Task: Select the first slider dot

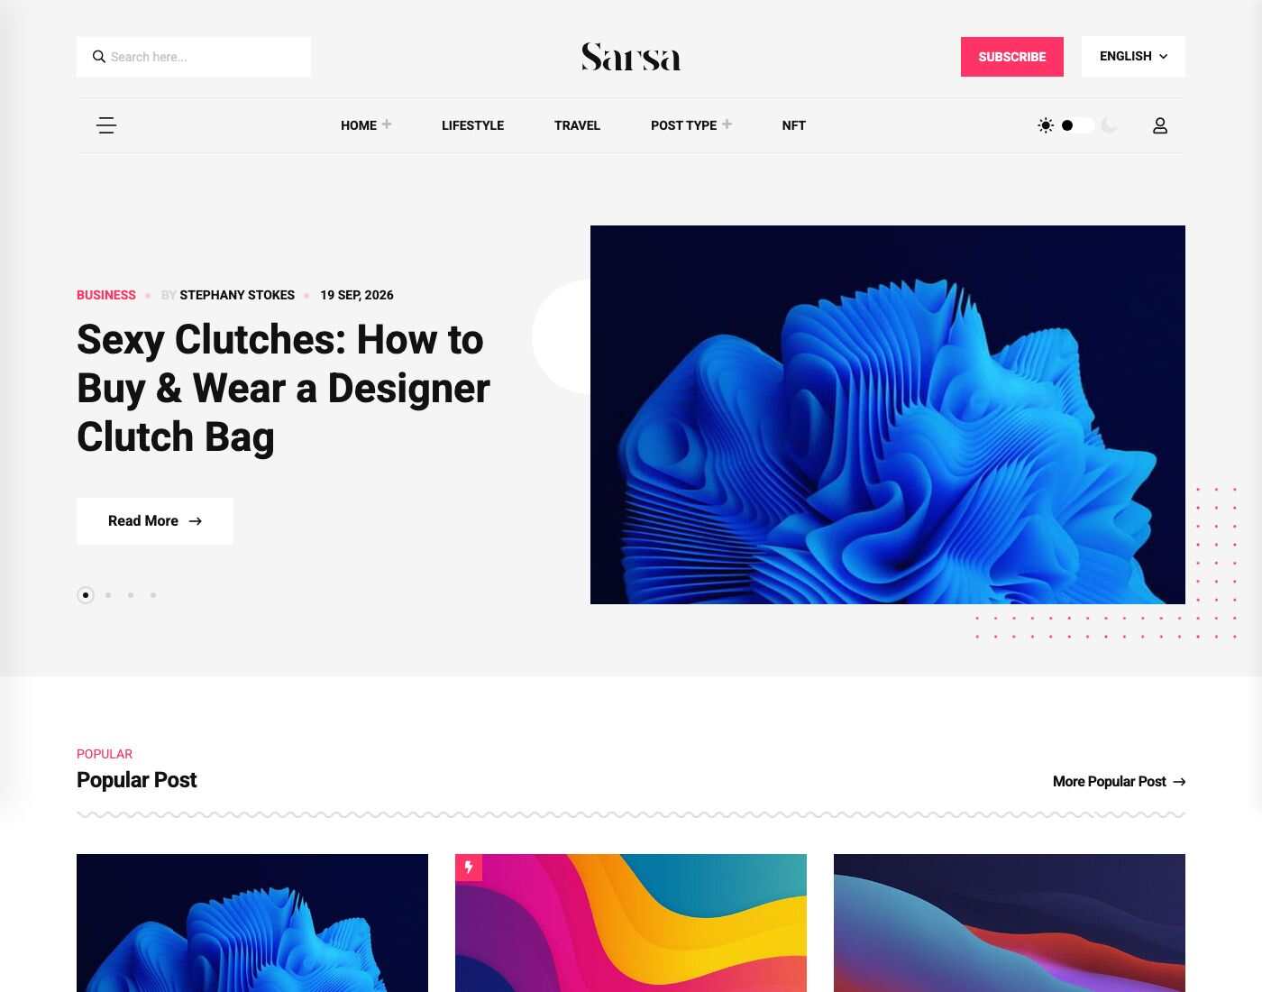Action: 86,595
